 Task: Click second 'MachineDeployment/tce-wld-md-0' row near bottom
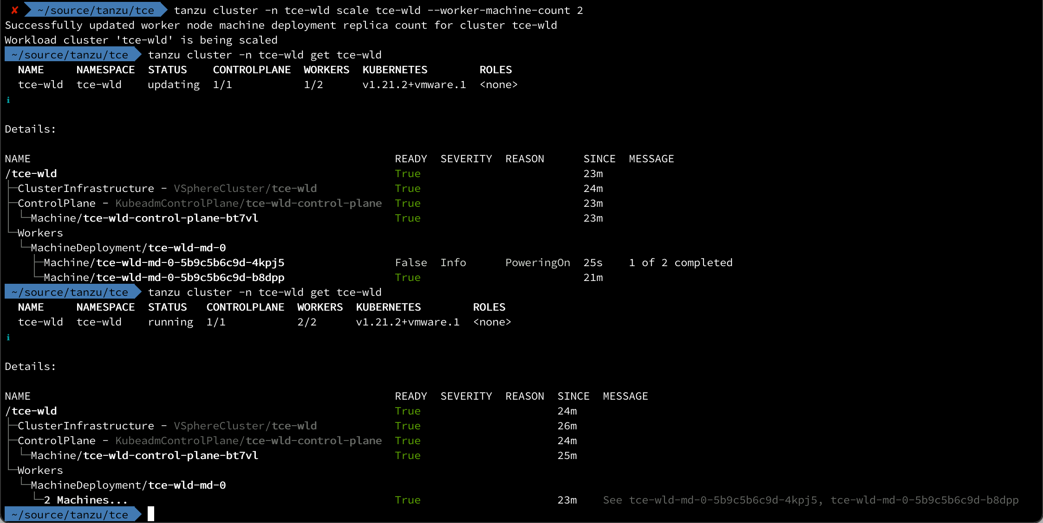(x=128, y=485)
